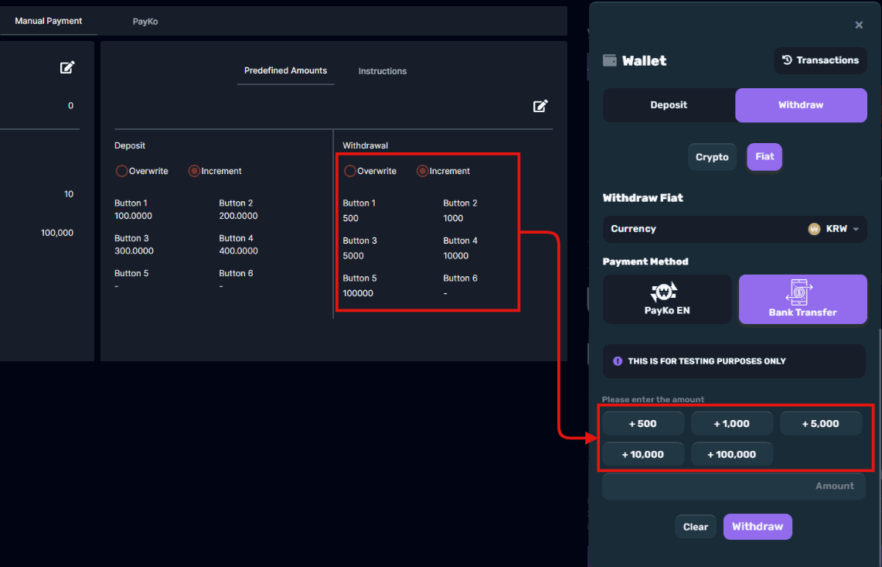
Task: Choose the Fiat option
Action: pyautogui.click(x=765, y=157)
